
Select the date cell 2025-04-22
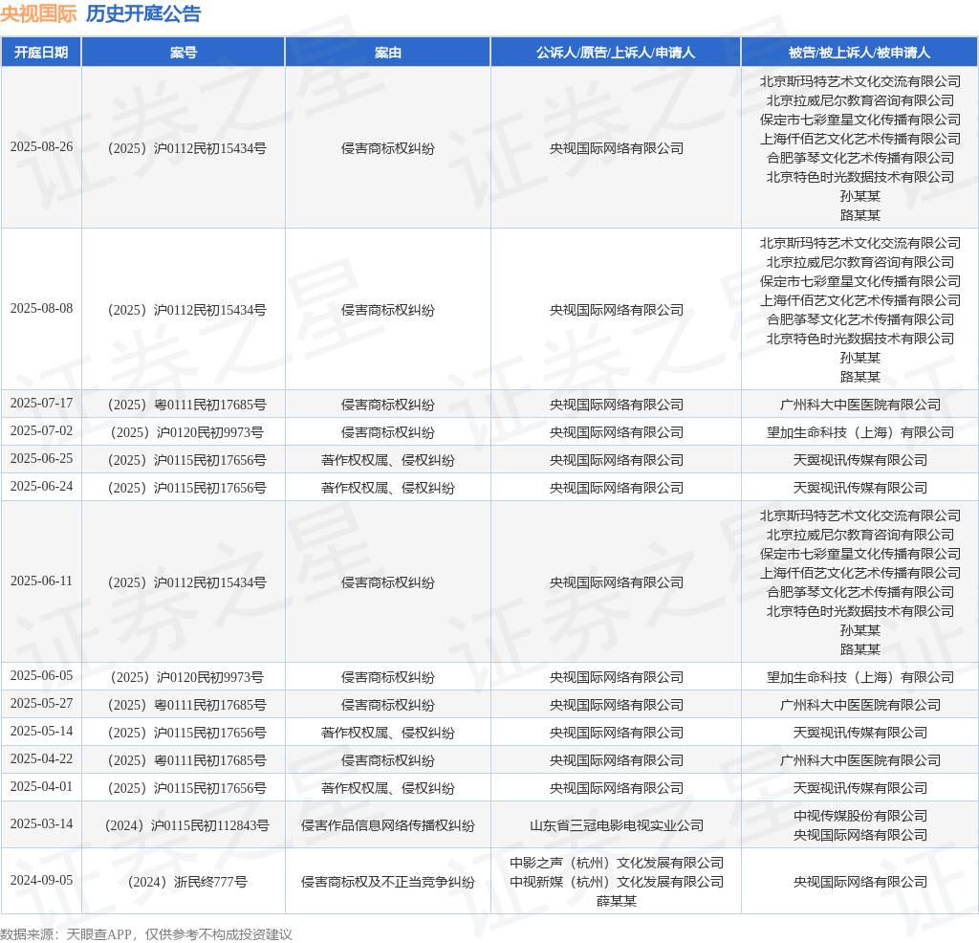point(41,758)
